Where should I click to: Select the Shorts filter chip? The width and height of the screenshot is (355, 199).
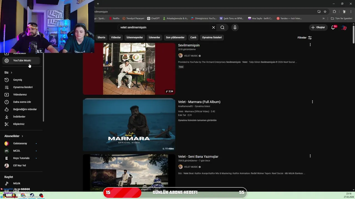101,37
